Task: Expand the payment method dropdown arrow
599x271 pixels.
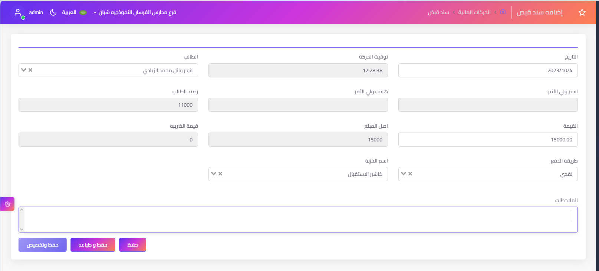Action: click(404, 174)
